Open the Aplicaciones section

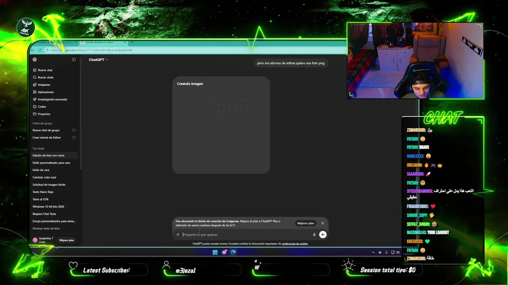[46, 92]
